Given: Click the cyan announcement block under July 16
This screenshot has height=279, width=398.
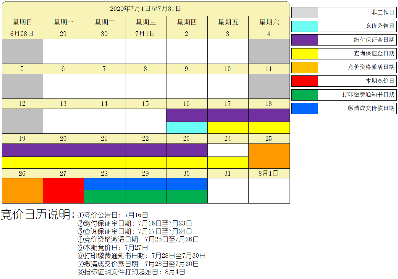Looking at the screenshot, I should 187,127.
